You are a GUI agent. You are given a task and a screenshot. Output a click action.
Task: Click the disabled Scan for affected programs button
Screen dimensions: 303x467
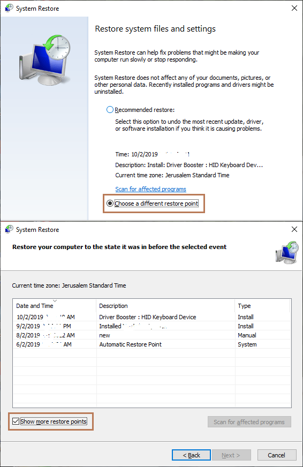point(249,421)
